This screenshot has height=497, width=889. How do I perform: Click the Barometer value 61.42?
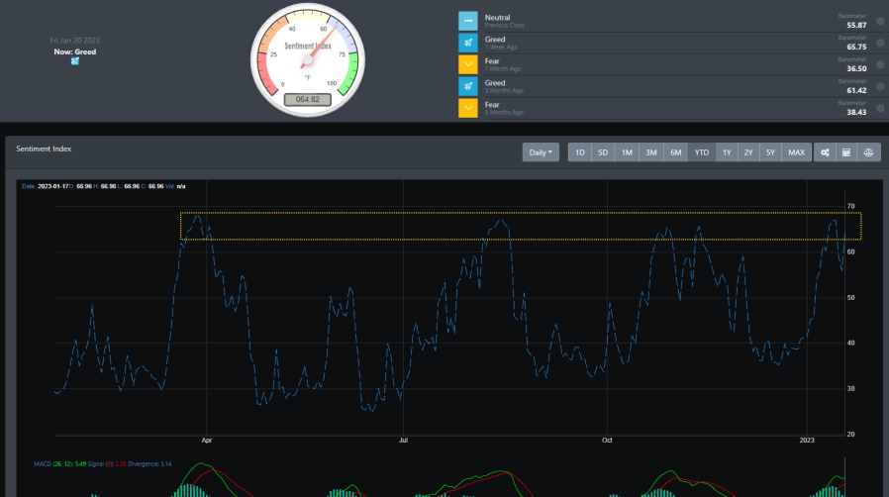(x=856, y=91)
